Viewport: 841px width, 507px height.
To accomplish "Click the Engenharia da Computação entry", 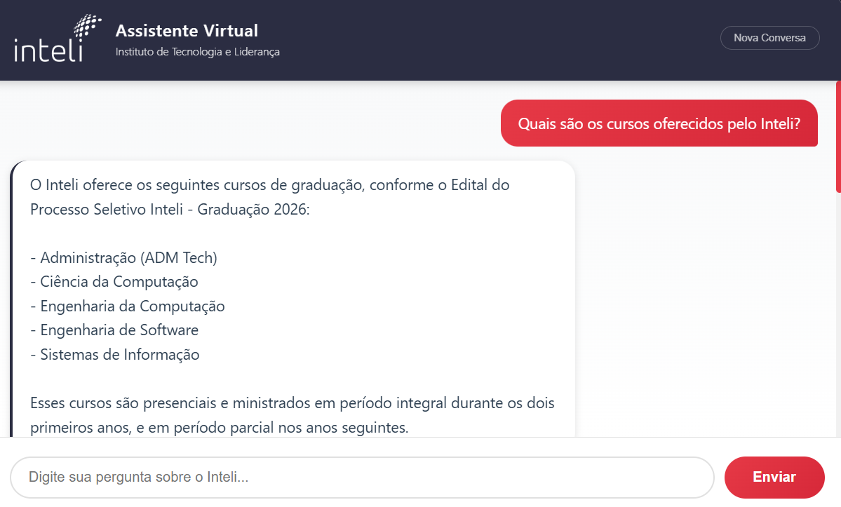I will coord(127,306).
